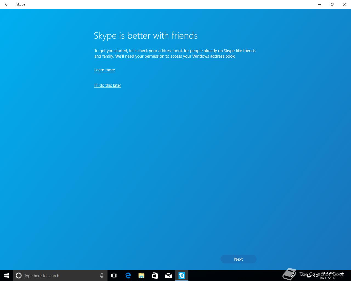Minimize the Skype window
The width and height of the screenshot is (351, 281).
[319, 4]
